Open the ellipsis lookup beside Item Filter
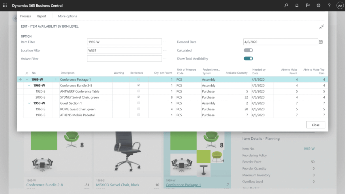346x194 pixels. (x=165, y=42)
